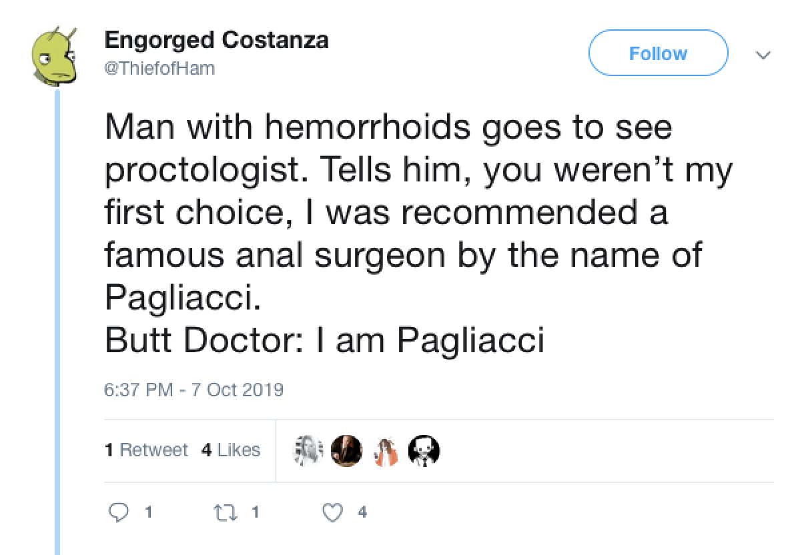The height and width of the screenshot is (555, 806).
Task: View the 4 Likes list
Action: [230, 450]
